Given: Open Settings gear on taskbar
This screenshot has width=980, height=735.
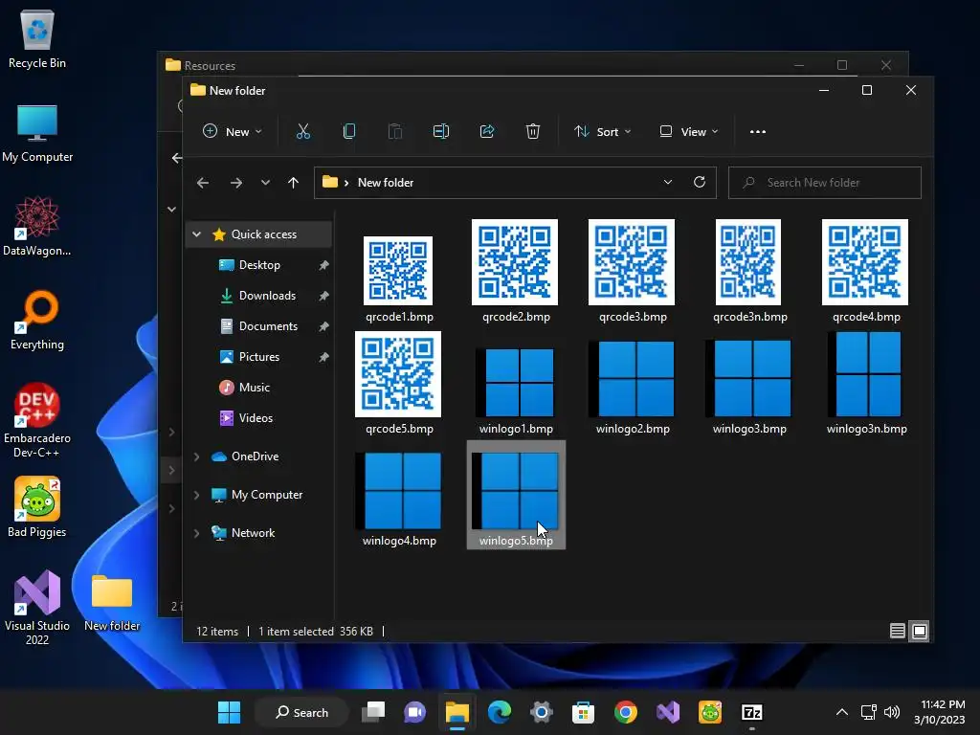Looking at the screenshot, I should (x=542, y=712).
